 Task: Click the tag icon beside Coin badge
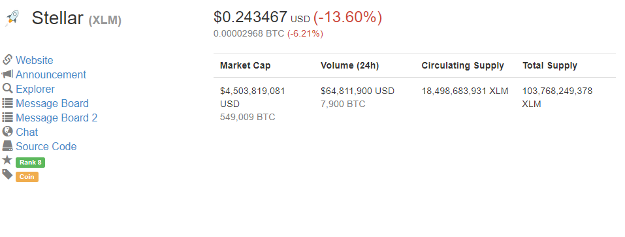click(7, 174)
